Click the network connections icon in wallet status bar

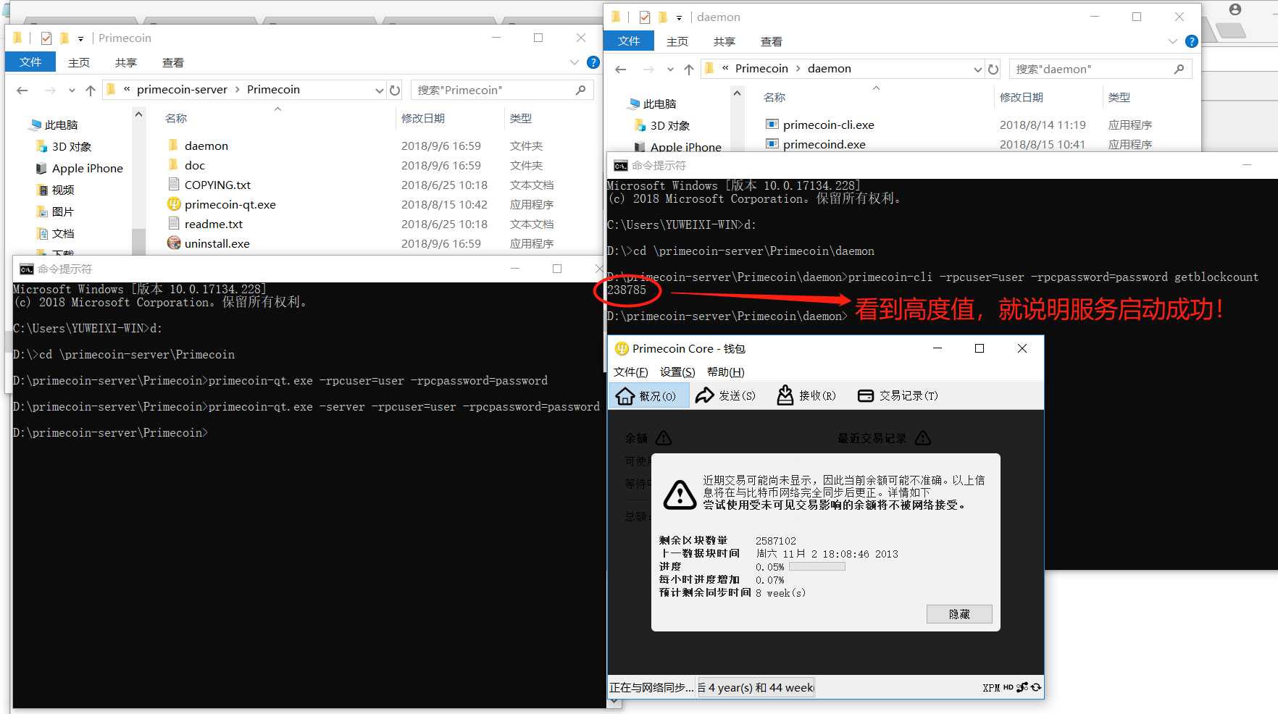(1022, 687)
